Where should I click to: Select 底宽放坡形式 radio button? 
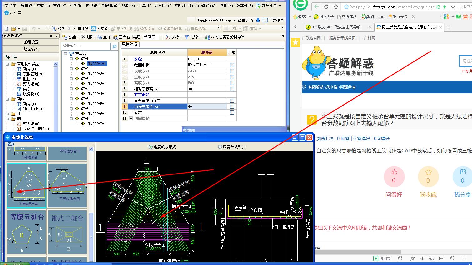click(220, 147)
